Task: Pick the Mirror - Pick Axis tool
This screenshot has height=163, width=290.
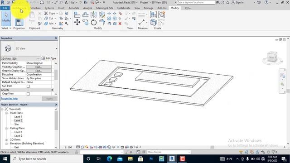Action: [x=94, y=14]
